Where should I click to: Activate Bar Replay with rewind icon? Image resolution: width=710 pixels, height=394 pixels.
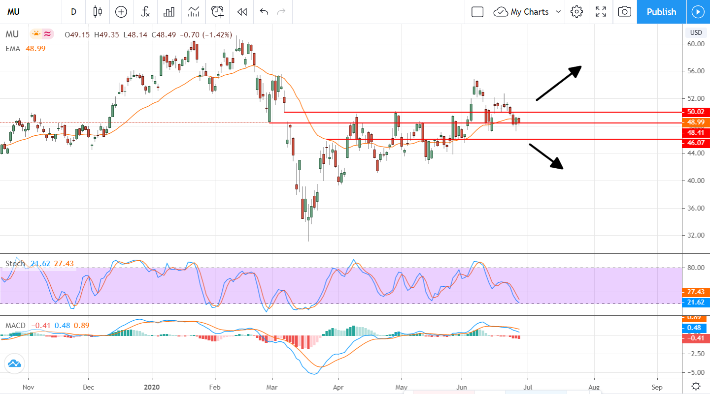(241, 12)
